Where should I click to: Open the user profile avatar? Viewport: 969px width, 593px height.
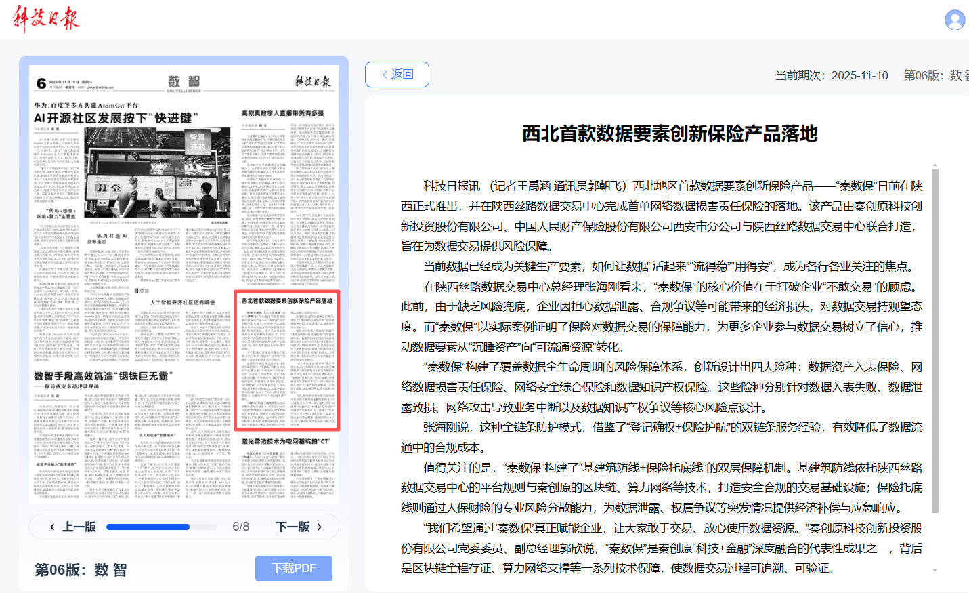[955, 20]
